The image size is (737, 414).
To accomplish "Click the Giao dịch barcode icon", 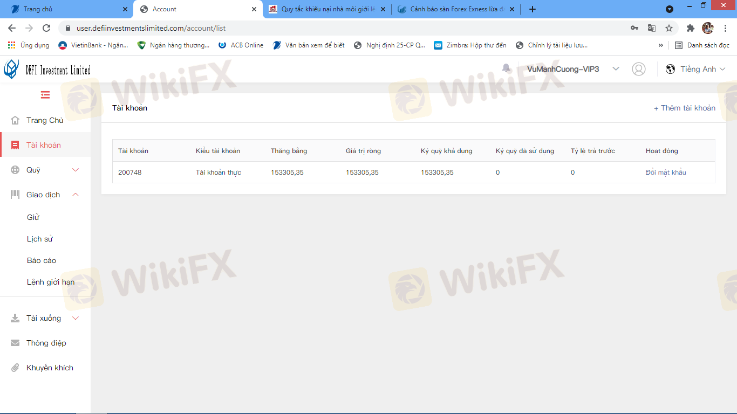I will tap(15, 195).
